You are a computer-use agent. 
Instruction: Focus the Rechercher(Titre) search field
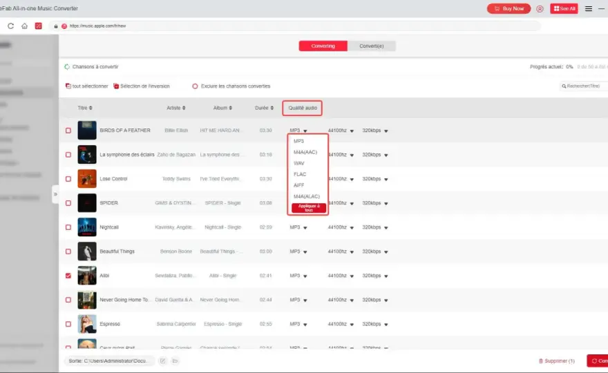click(583, 86)
